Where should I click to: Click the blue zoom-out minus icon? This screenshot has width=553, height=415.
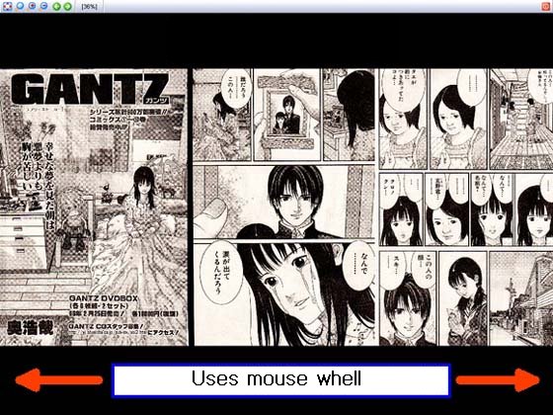tap(43, 6)
